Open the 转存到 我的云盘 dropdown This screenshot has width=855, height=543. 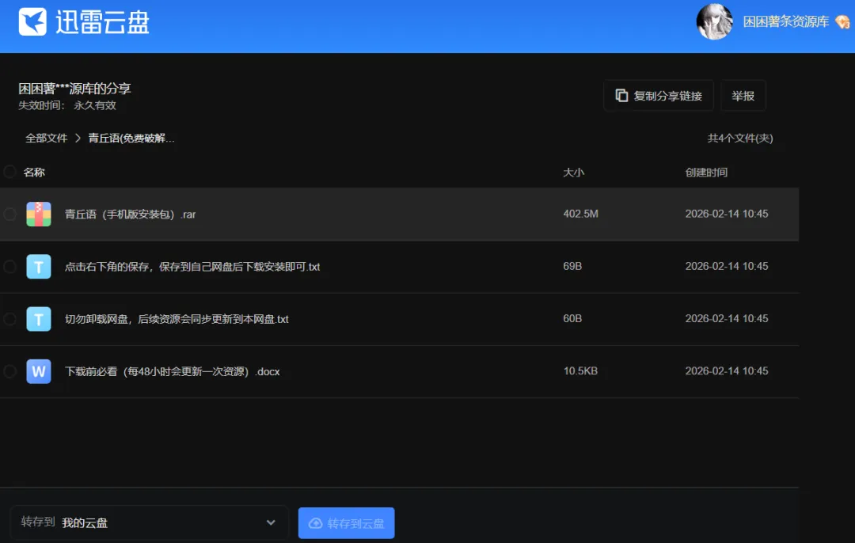click(149, 522)
